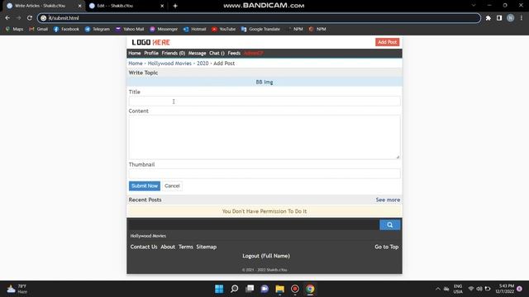Open the taskbar clock and date

coord(505,289)
